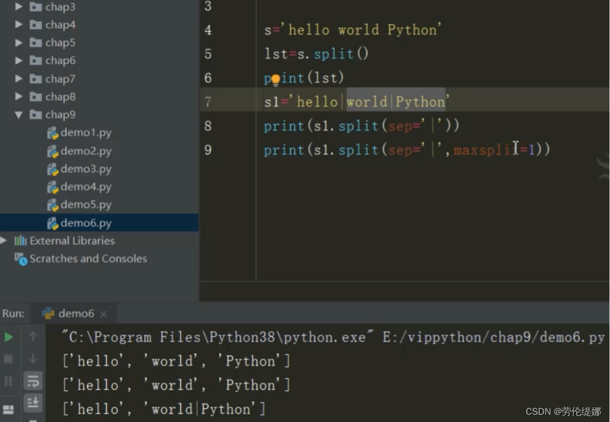Click lst=s.split() on line 5
This screenshot has height=422, width=610.
coord(316,54)
